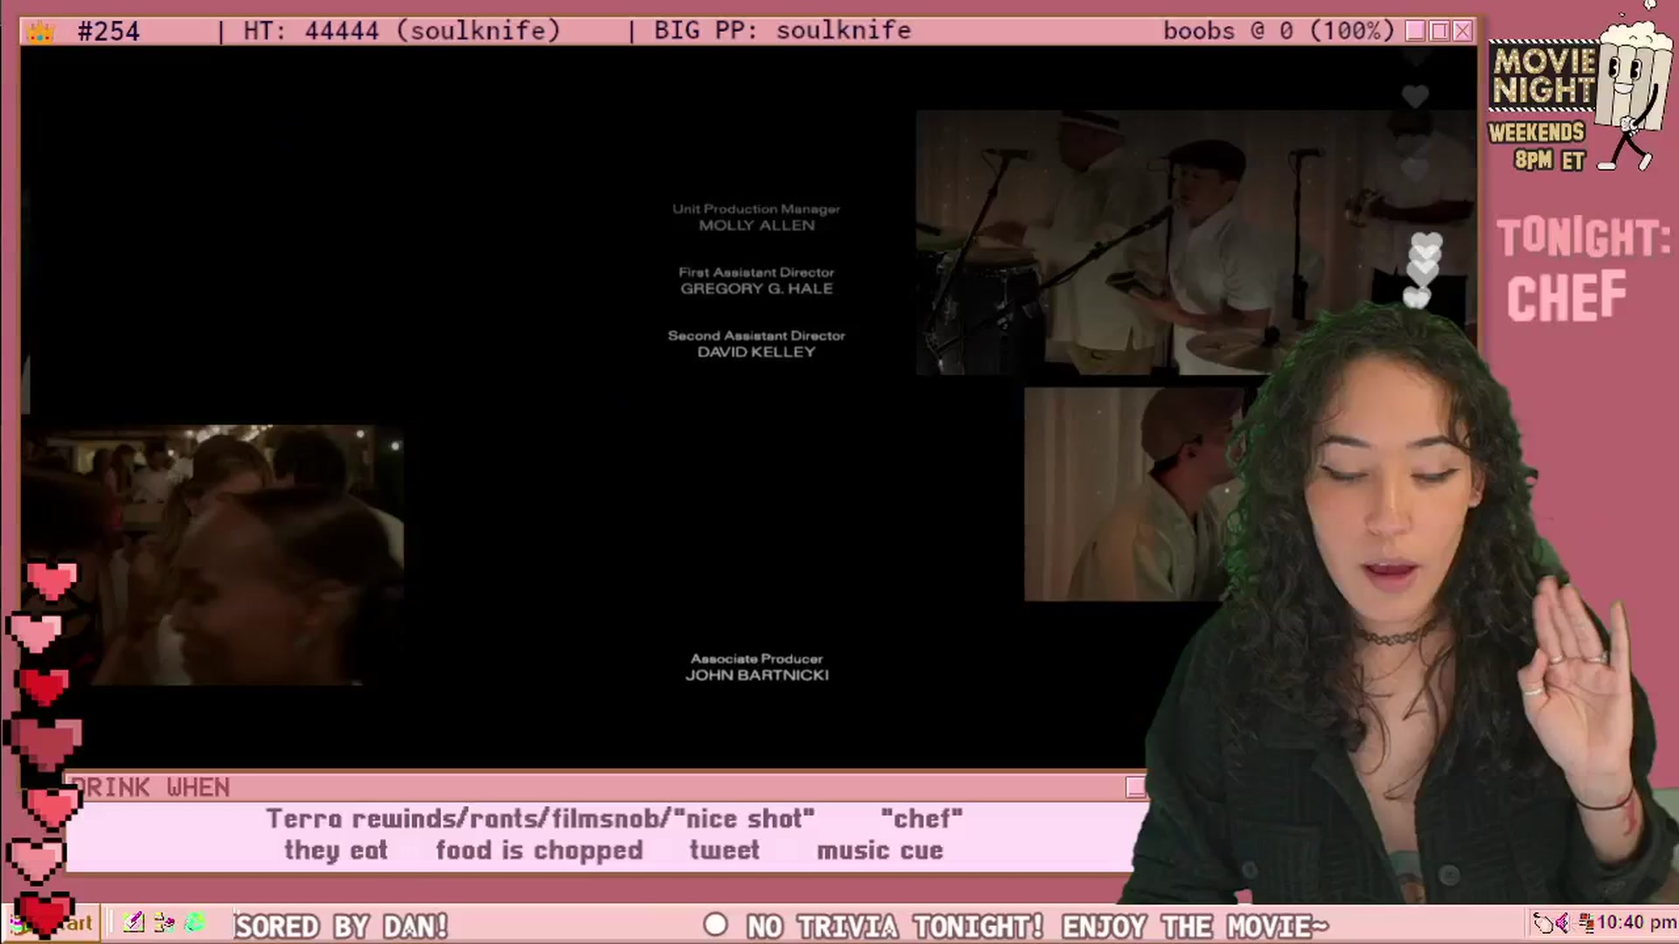
Task: Click the GREGORY G. HALE credit
Action: point(756,288)
